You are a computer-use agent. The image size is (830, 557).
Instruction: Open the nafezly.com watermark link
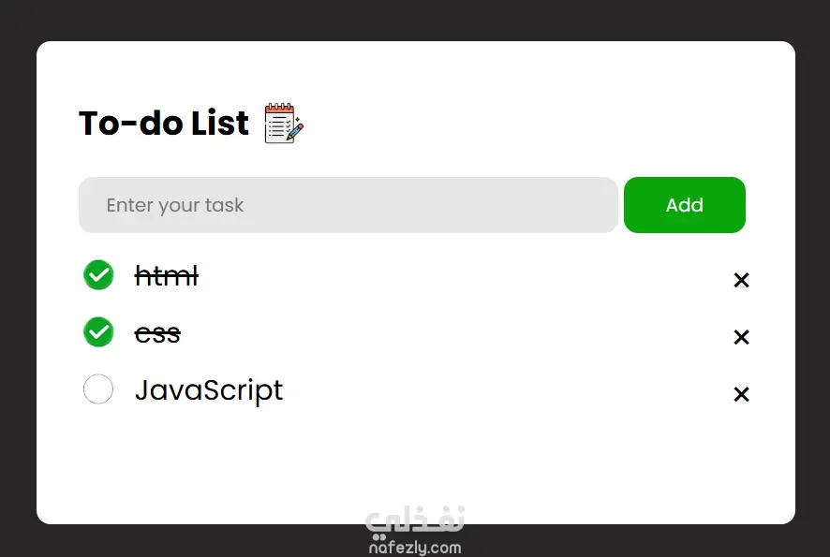(x=415, y=548)
